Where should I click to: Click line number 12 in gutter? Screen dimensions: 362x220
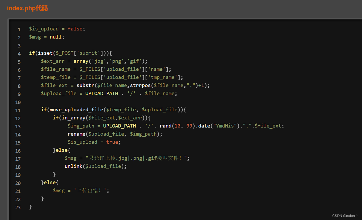[x=18, y=118]
